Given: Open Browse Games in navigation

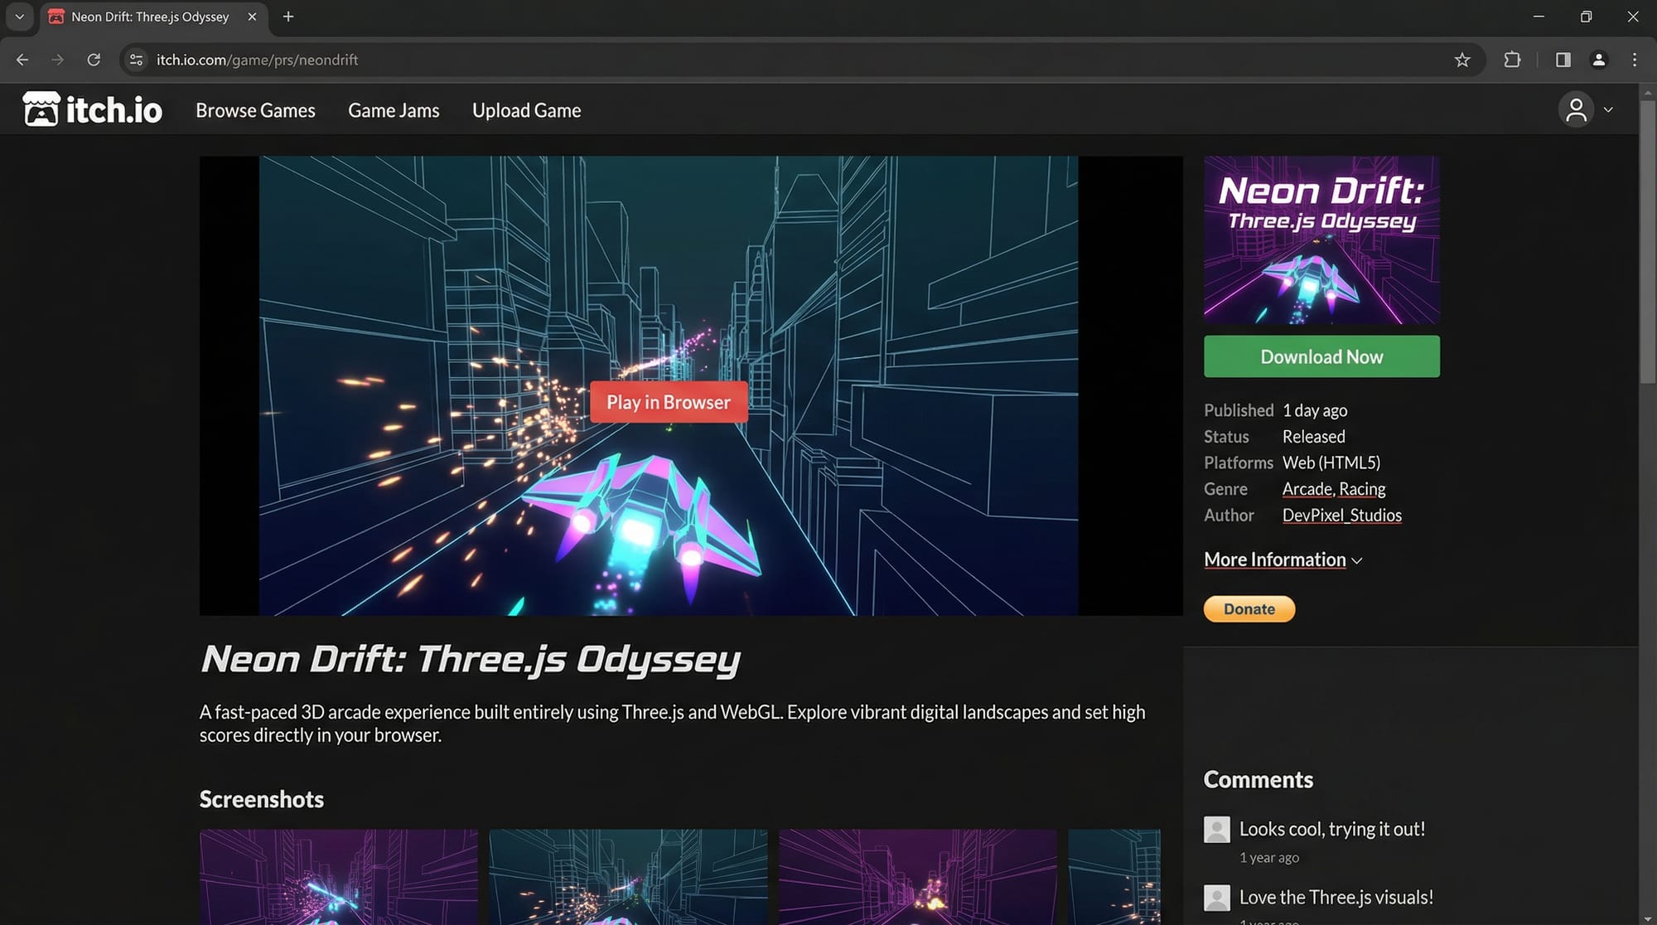Looking at the screenshot, I should [255, 110].
